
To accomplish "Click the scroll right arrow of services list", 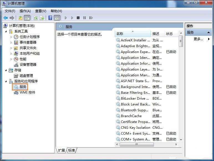I will click(x=176, y=144).
